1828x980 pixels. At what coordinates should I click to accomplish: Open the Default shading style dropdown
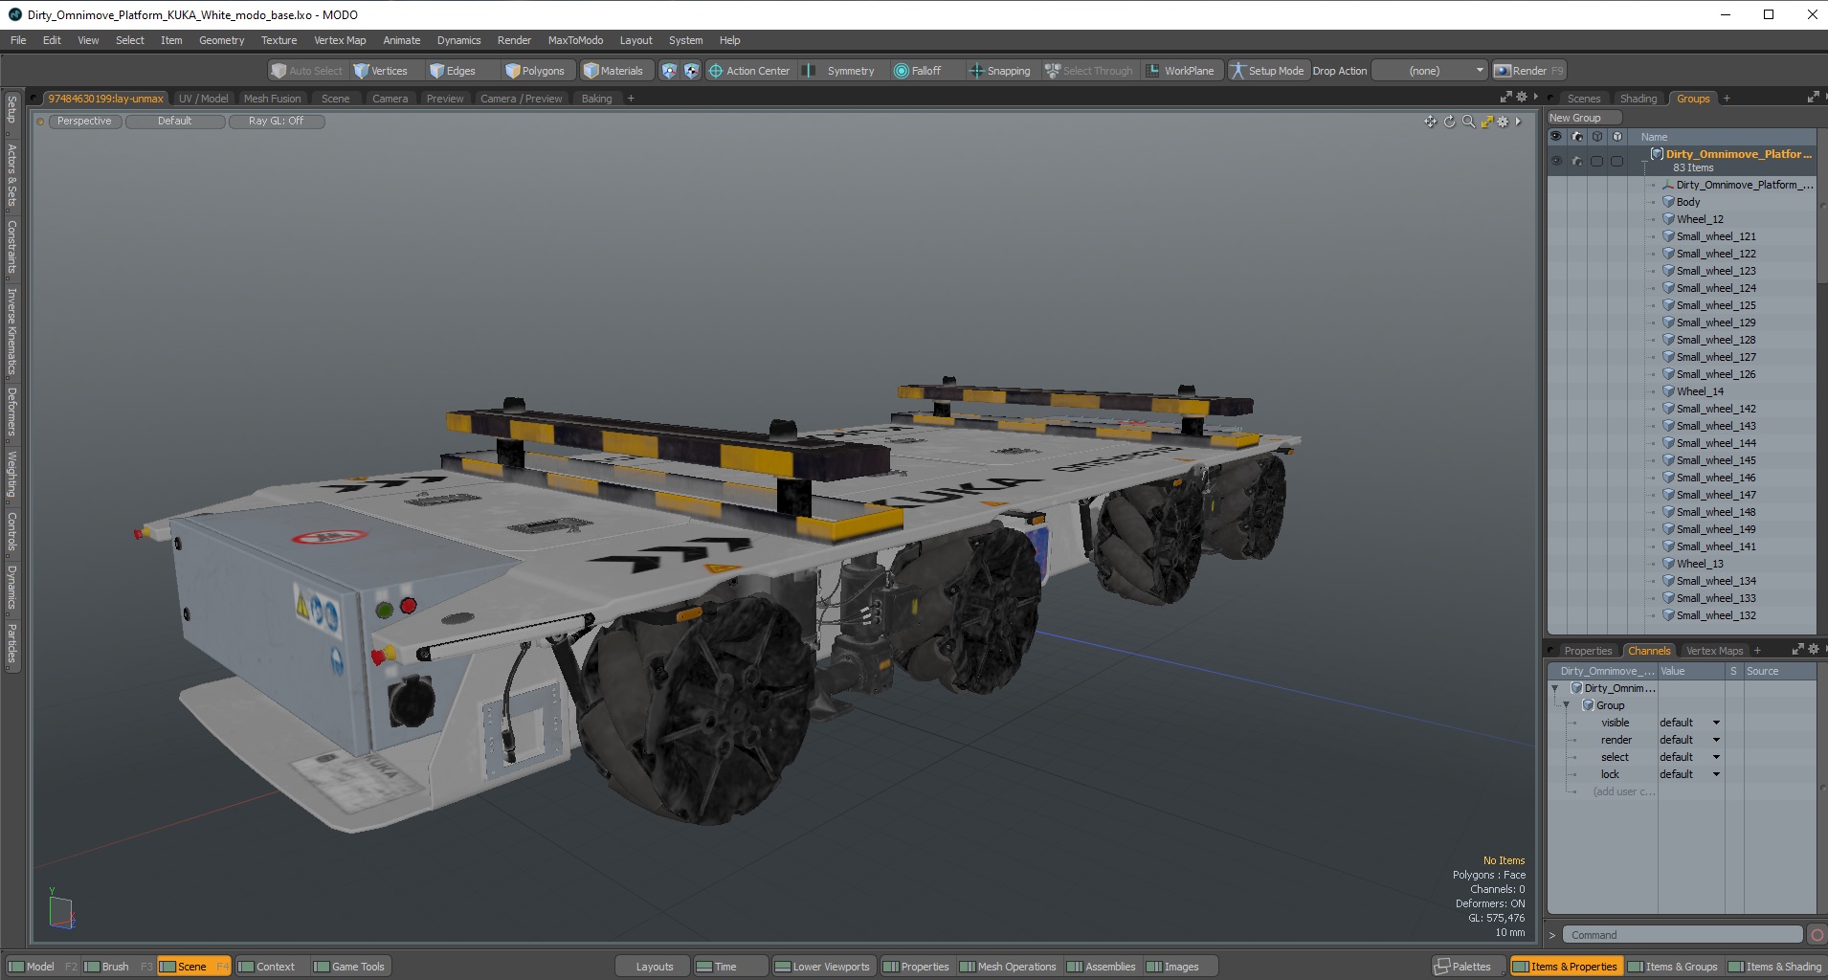[x=175, y=122]
